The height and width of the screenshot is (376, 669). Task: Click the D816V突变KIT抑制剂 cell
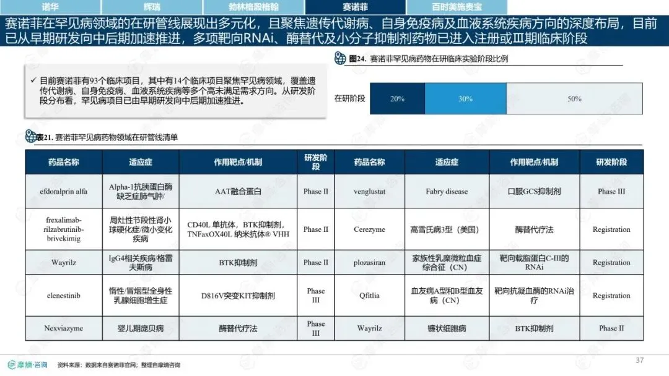tap(238, 295)
